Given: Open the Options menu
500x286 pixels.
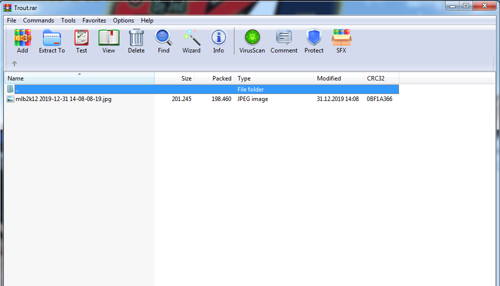Looking at the screenshot, I should point(123,20).
